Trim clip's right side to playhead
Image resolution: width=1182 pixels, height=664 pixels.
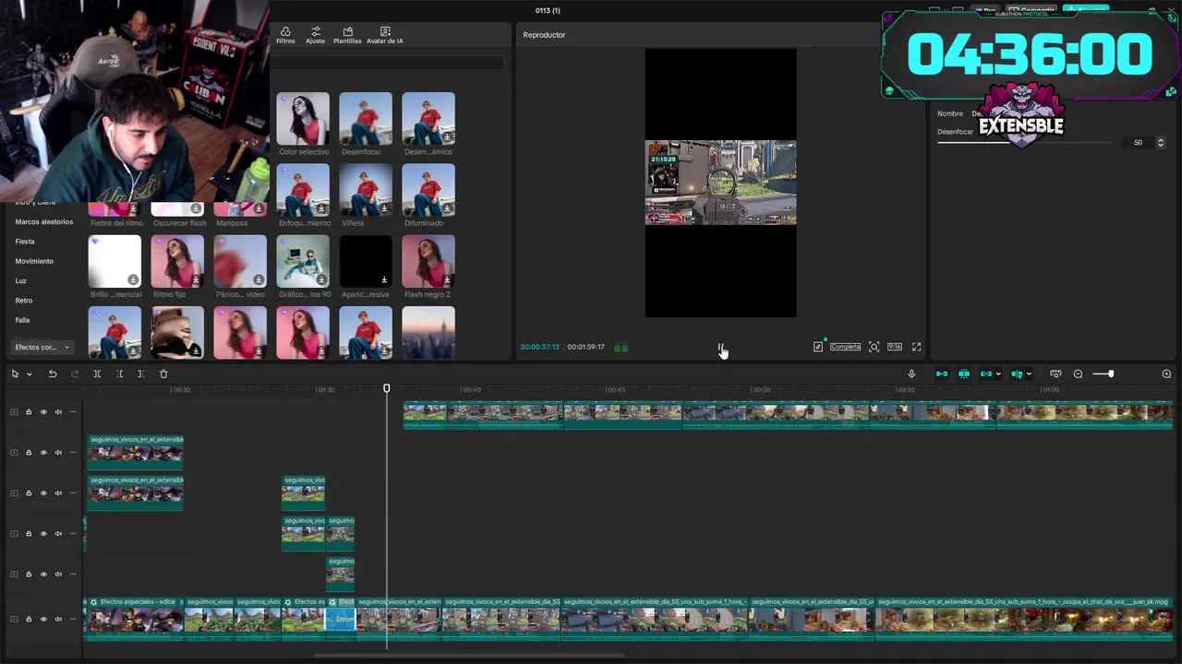140,373
